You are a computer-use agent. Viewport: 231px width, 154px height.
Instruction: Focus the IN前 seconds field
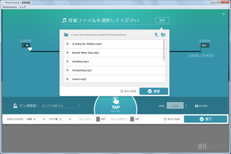tap(38, 119)
